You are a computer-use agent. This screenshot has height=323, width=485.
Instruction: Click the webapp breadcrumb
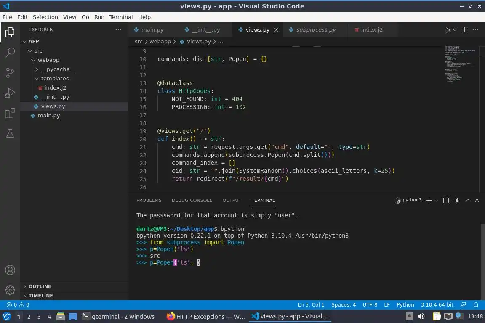[x=160, y=41]
